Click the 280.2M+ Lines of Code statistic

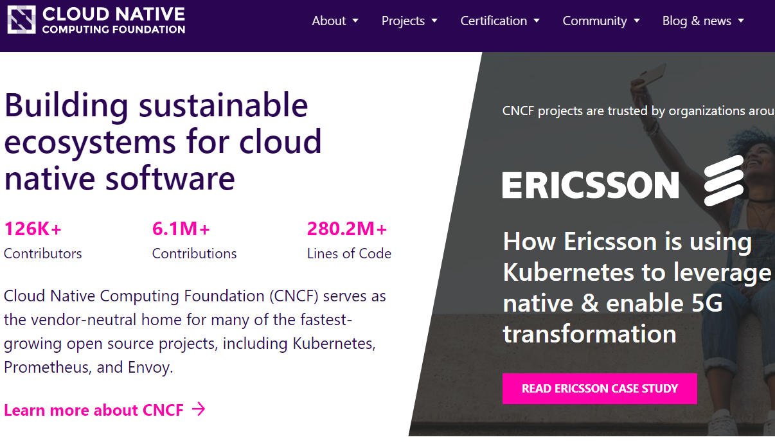pos(349,240)
